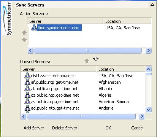Move active server down with arrow
Viewport: 157px width, 137px height.
click(x=24, y=40)
